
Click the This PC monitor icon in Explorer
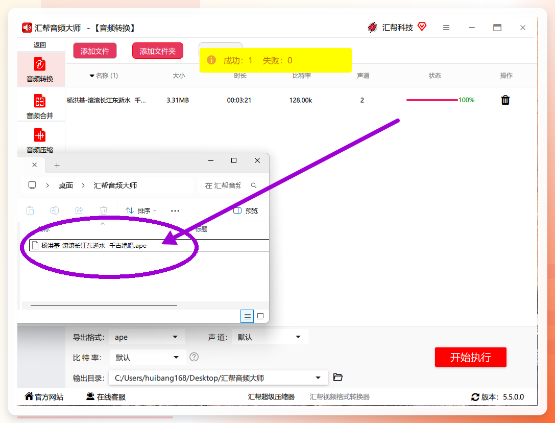(x=32, y=185)
